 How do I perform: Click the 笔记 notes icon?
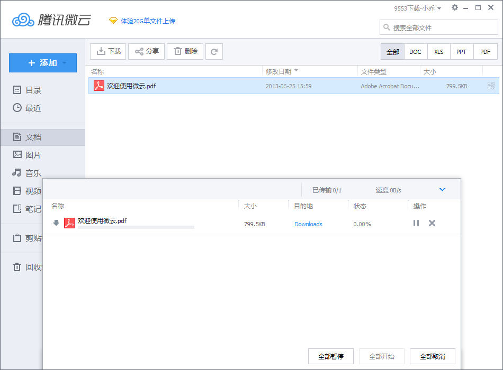[x=17, y=209]
